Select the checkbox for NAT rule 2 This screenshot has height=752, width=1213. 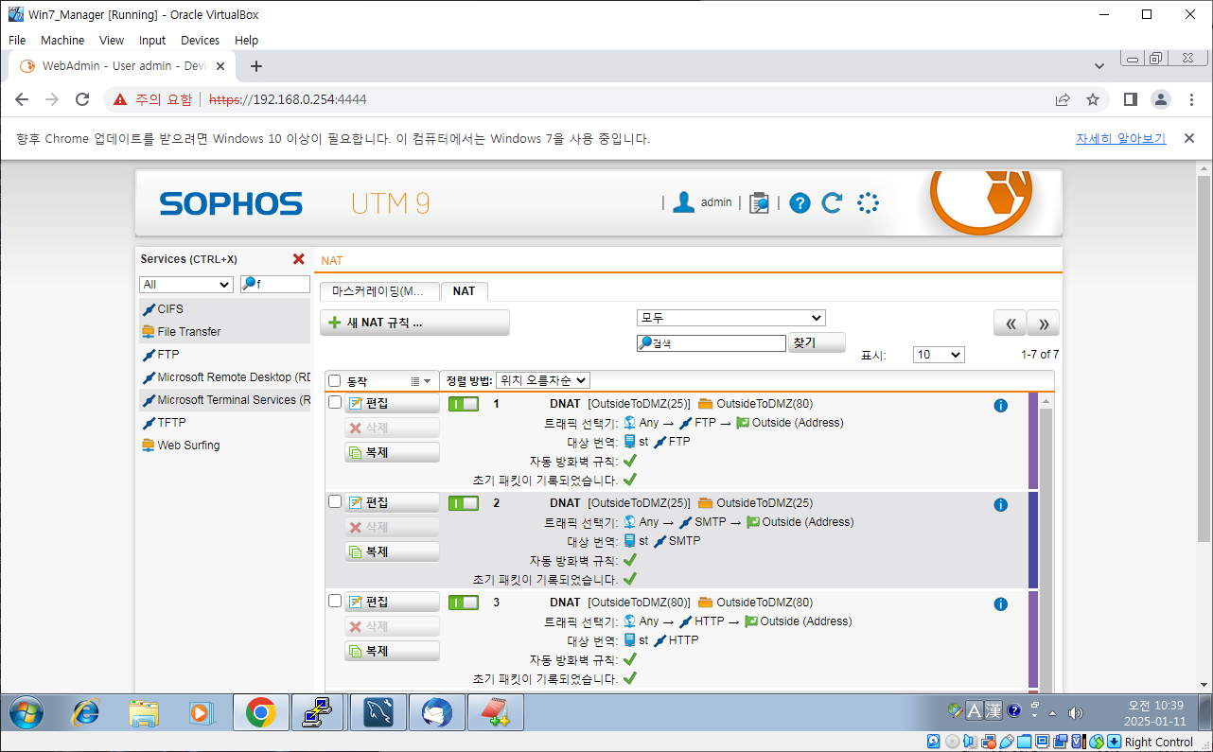(x=335, y=501)
